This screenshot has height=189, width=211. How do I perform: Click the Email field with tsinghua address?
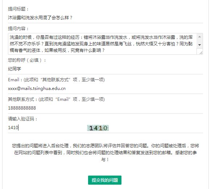(105, 89)
